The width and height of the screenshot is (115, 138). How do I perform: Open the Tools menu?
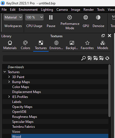(x=101, y=10)
